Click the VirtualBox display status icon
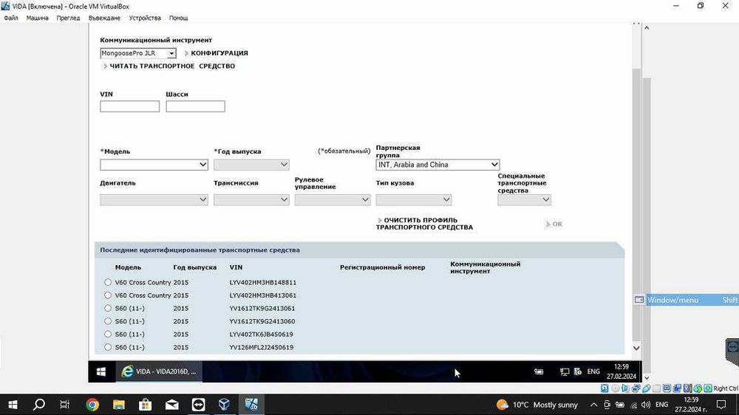 coord(667,388)
